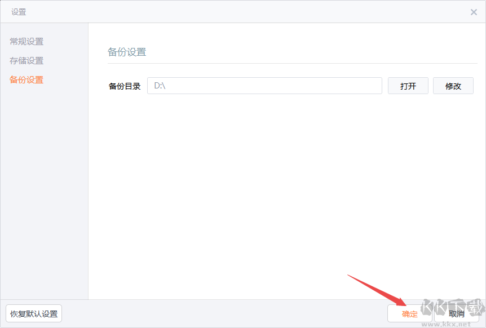The image size is (486, 328).
Task: Click 打开 to open backup folder
Action: (408, 86)
